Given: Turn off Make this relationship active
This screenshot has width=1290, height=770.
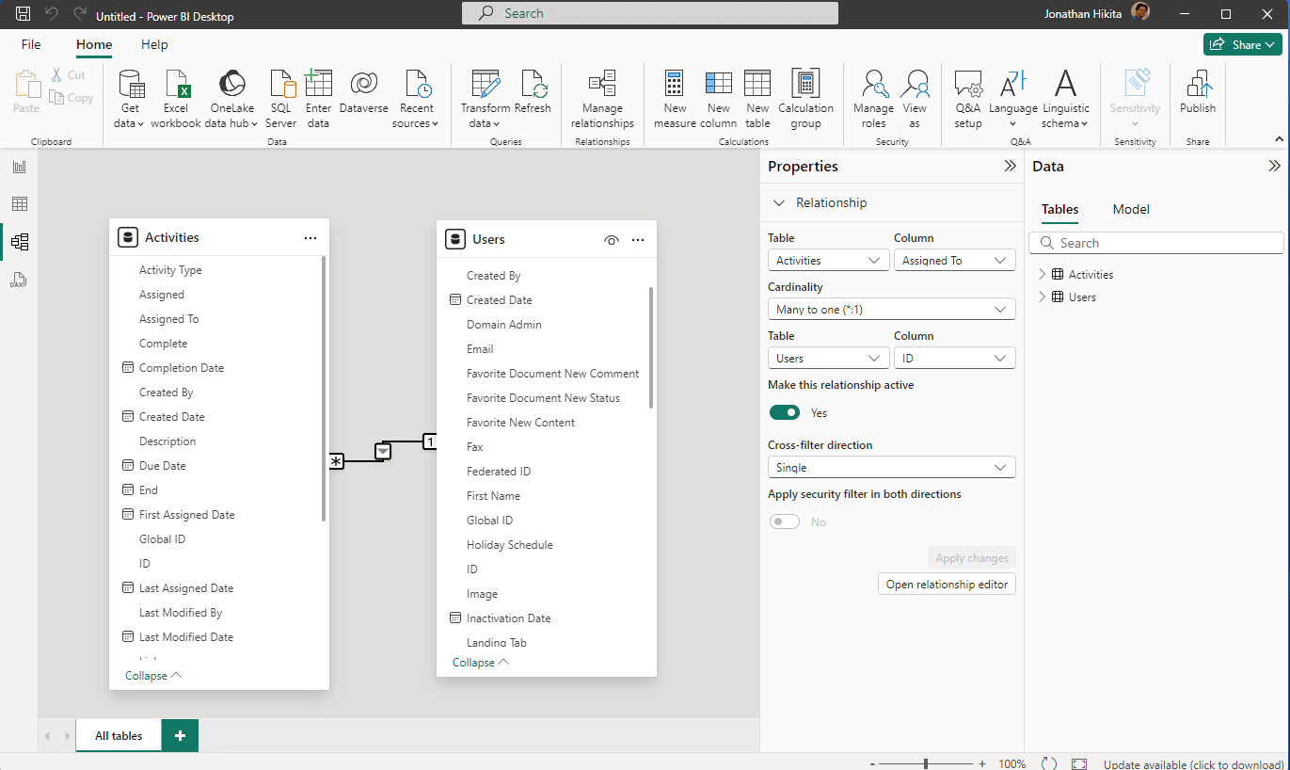Looking at the screenshot, I should (785, 412).
